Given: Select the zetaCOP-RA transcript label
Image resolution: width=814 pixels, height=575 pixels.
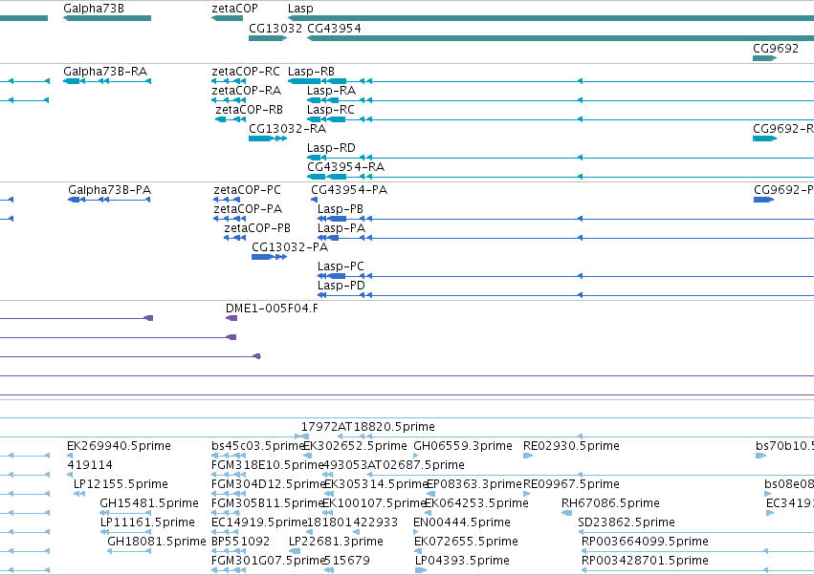Looking at the screenshot, I should tap(246, 90).
